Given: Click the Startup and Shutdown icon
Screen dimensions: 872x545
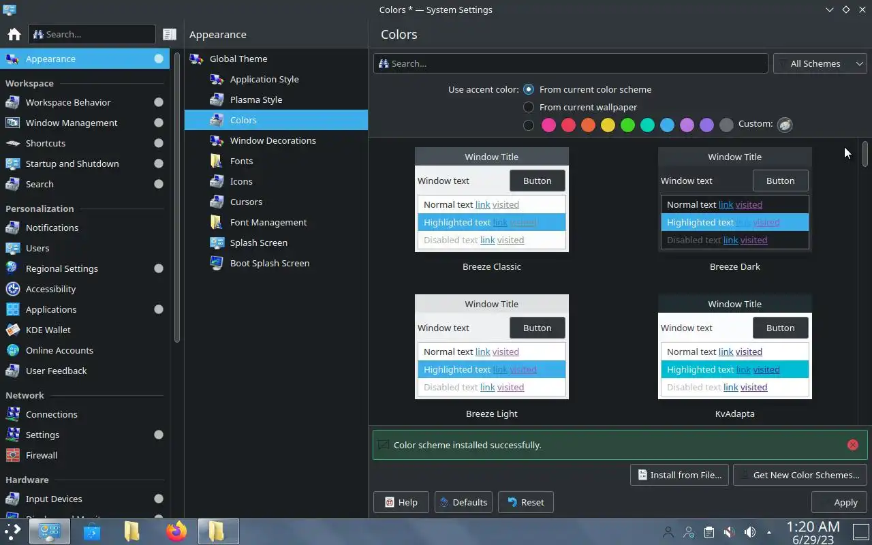Looking at the screenshot, I should 12,163.
